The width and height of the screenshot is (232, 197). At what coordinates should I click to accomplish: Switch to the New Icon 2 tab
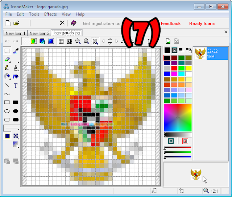[40, 33]
